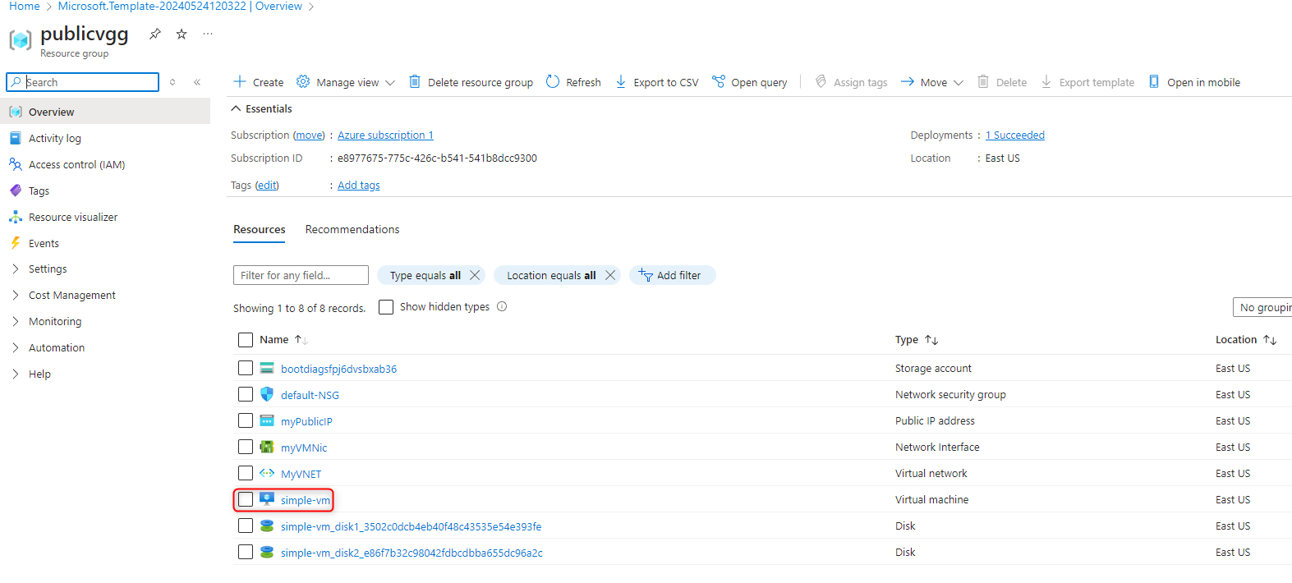Collapse the sidebar with the double chevron
This screenshot has width=1292, height=583.
pyautogui.click(x=197, y=82)
